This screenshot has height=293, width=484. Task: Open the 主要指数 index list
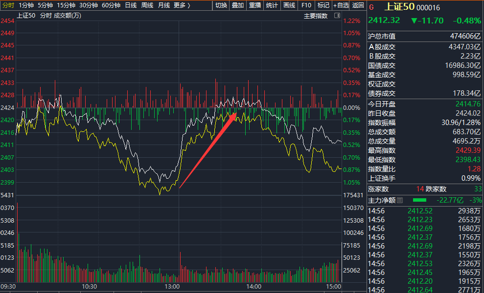tap(315, 16)
